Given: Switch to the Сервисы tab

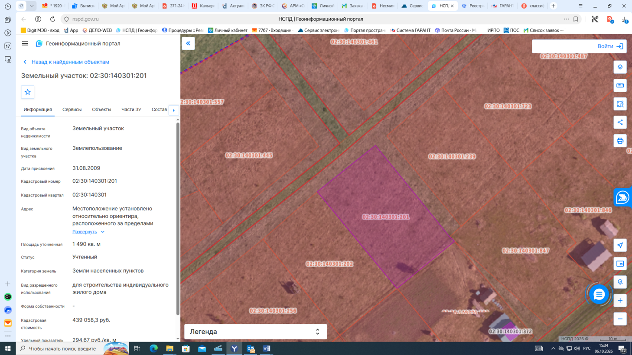Looking at the screenshot, I should (72, 110).
